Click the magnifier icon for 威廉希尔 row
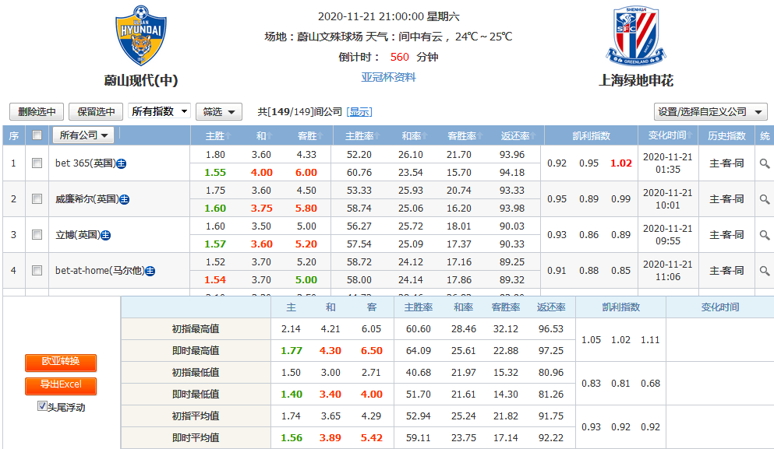The width and height of the screenshot is (774, 449). (x=765, y=199)
